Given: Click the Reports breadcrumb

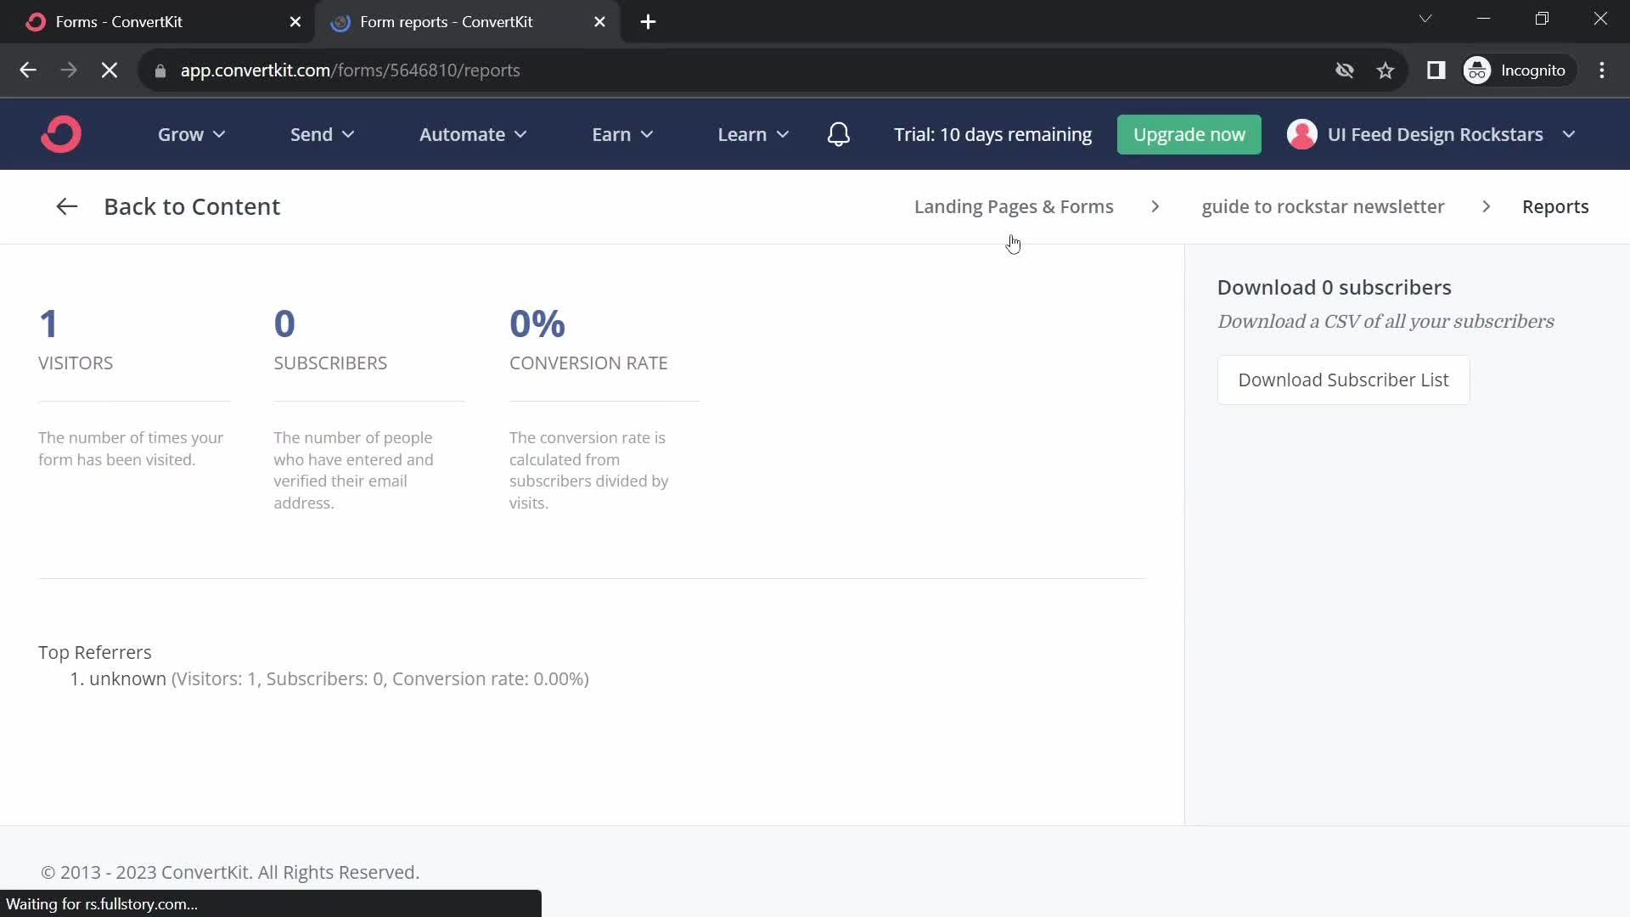Looking at the screenshot, I should [x=1555, y=206].
